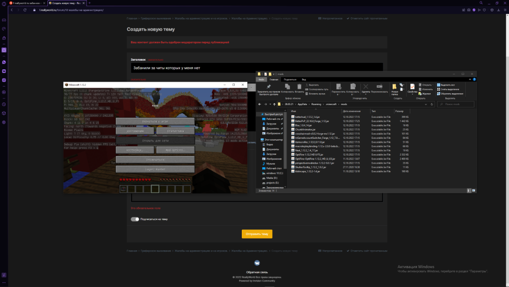This screenshot has height=287, width=509.
Task: Click the site lock icon in address bar
Action: click(x=34, y=10)
